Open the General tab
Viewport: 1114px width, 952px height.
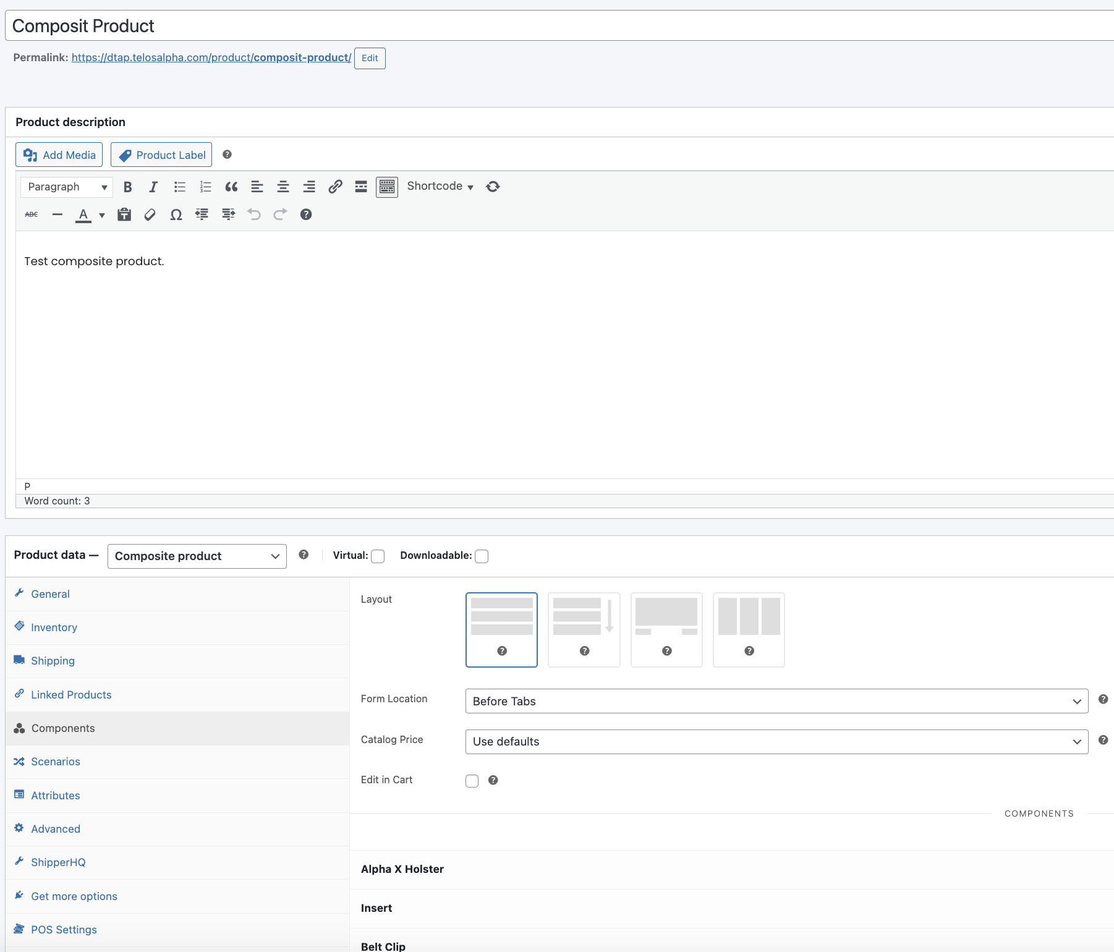coord(177,594)
